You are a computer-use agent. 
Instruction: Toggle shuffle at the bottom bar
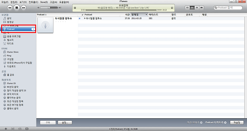click(13, 129)
